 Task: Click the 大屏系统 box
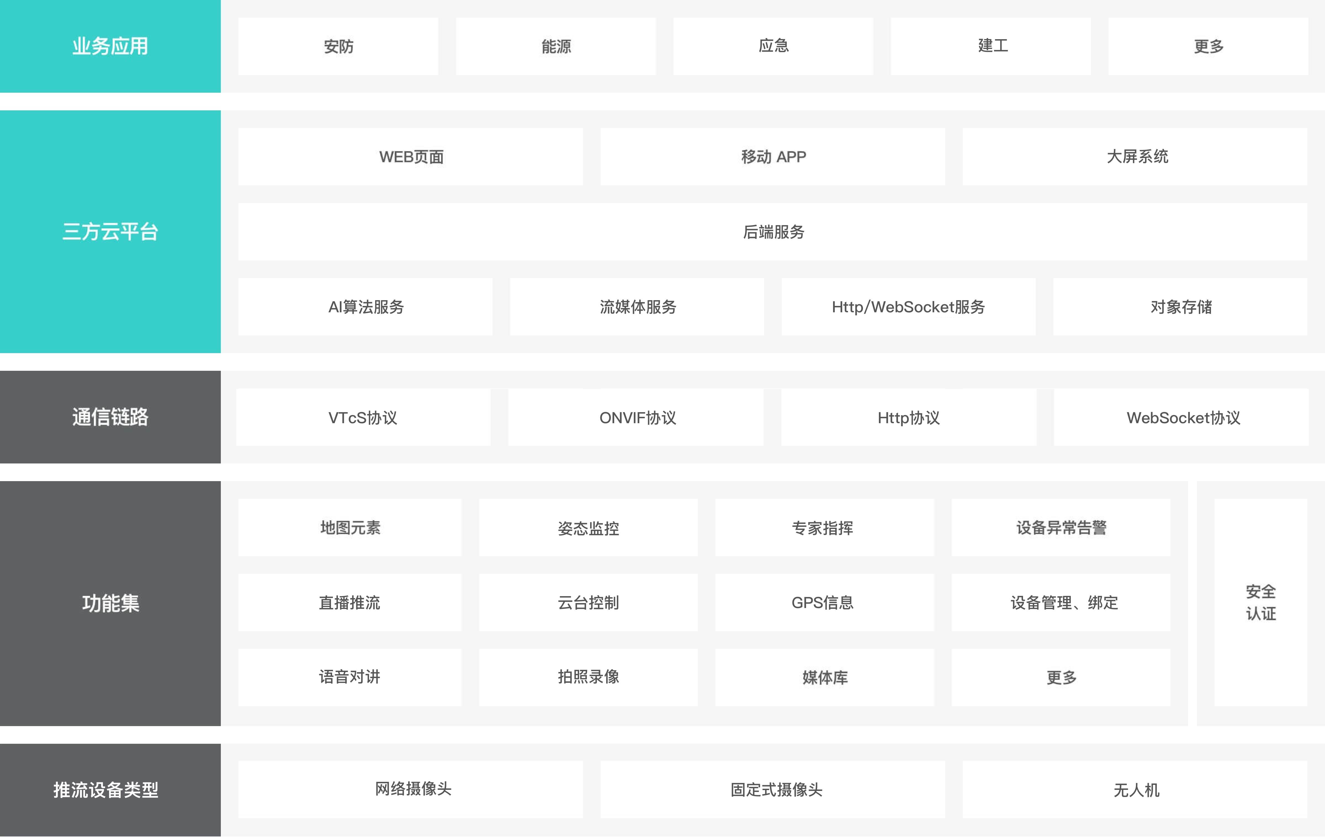(x=1135, y=157)
